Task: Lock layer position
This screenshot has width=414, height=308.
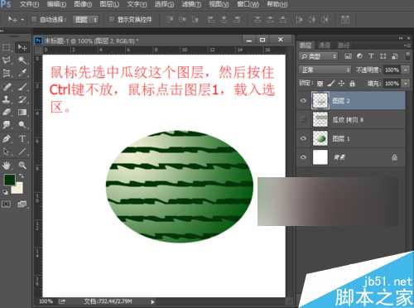Action: (341, 83)
